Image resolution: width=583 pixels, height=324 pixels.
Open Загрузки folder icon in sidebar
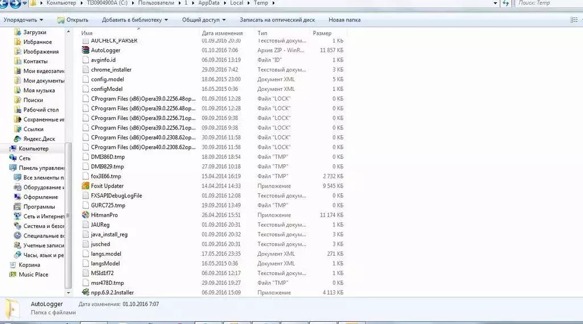(18, 32)
